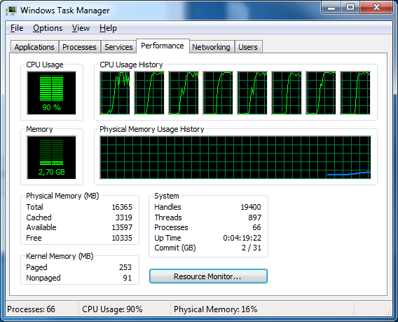Maximize the Task Manager window
The image size is (398, 322).
[x=350, y=8]
